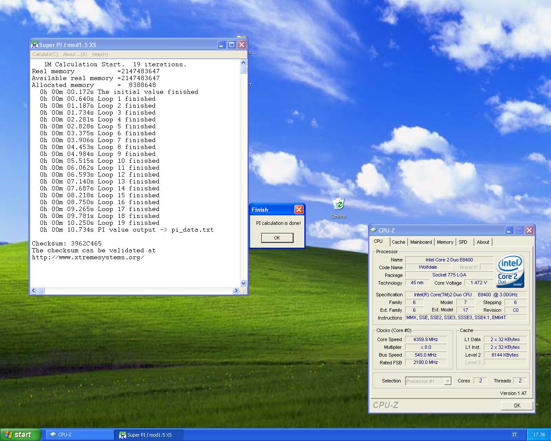
Task: Click the Super PI horizontal scroll right arrow
Action: [x=236, y=291]
